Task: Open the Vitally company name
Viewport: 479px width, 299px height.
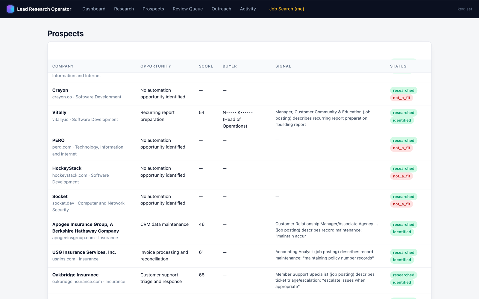Action: click(x=59, y=112)
